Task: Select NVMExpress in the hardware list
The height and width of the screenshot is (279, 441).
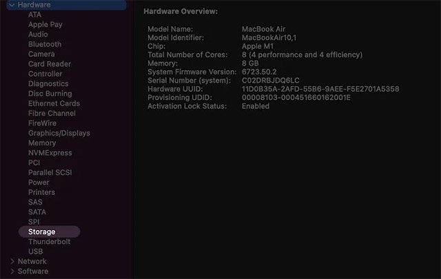Action: pyautogui.click(x=50, y=153)
